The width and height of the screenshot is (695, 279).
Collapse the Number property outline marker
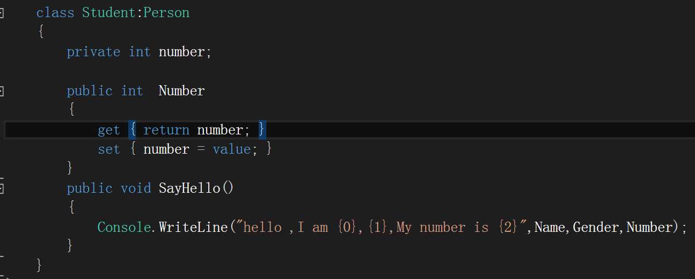click(x=1, y=91)
